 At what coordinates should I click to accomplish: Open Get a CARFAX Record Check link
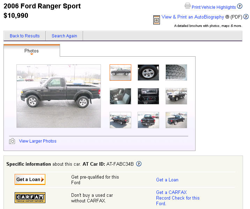[178, 198]
